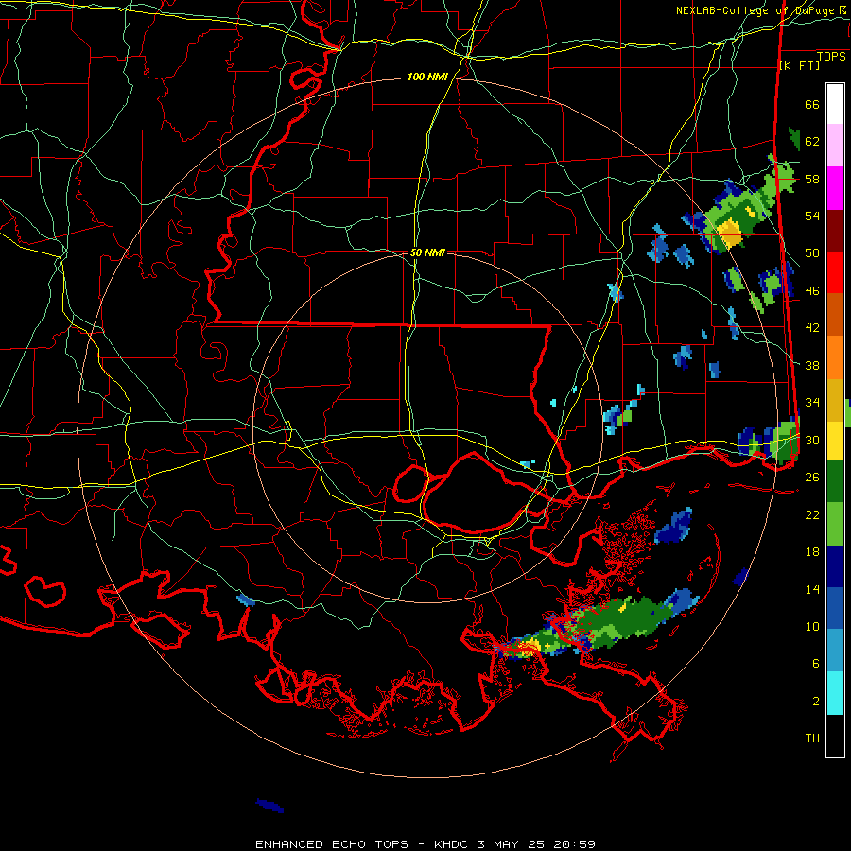The image size is (851, 851).
Task: Click the ENHANCED ECHO TOPS caption at bottom
Action: coord(425,844)
